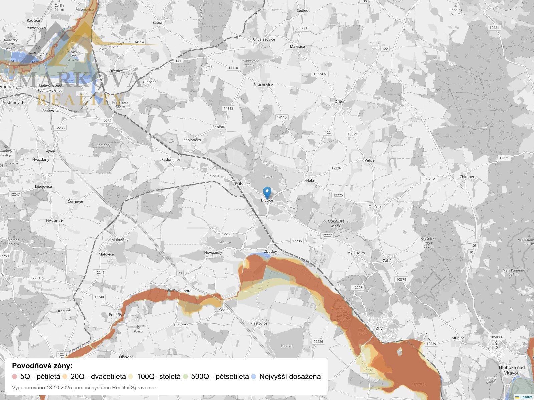Click the yellow 100Q stoletá legend swatch

pyautogui.click(x=131, y=377)
